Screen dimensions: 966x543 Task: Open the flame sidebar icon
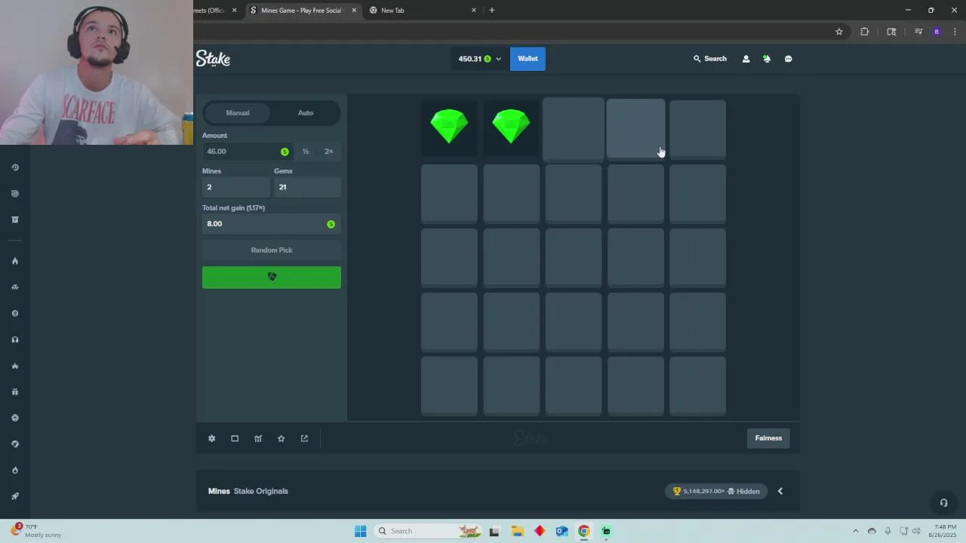(15, 261)
